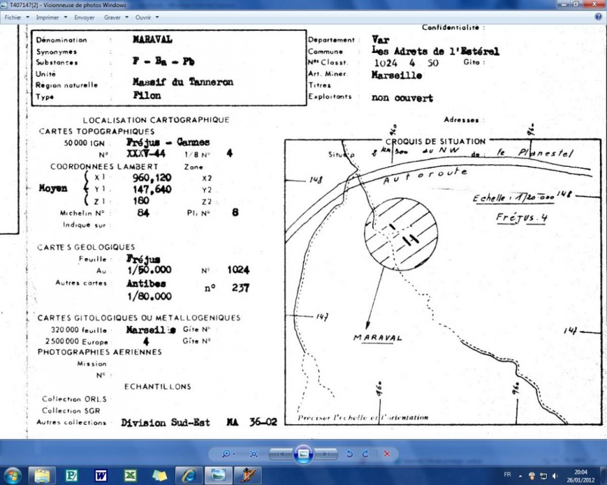Start the slideshow with the center button
This screenshot has height=485, width=607.
click(303, 454)
